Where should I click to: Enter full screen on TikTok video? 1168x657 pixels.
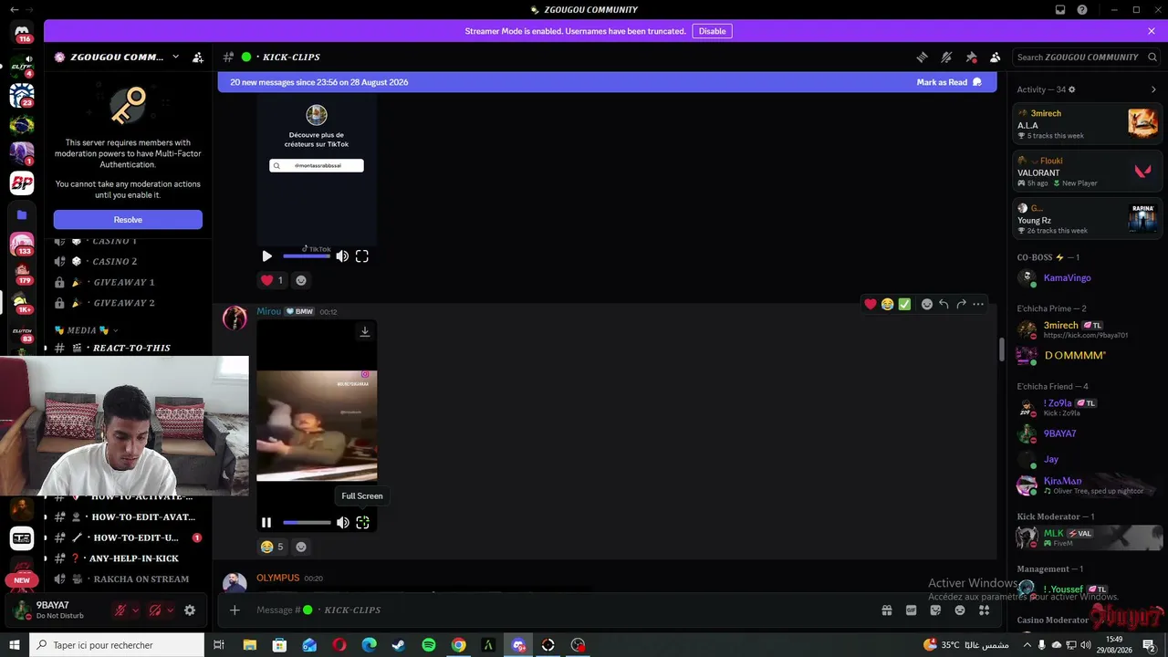(362, 256)
